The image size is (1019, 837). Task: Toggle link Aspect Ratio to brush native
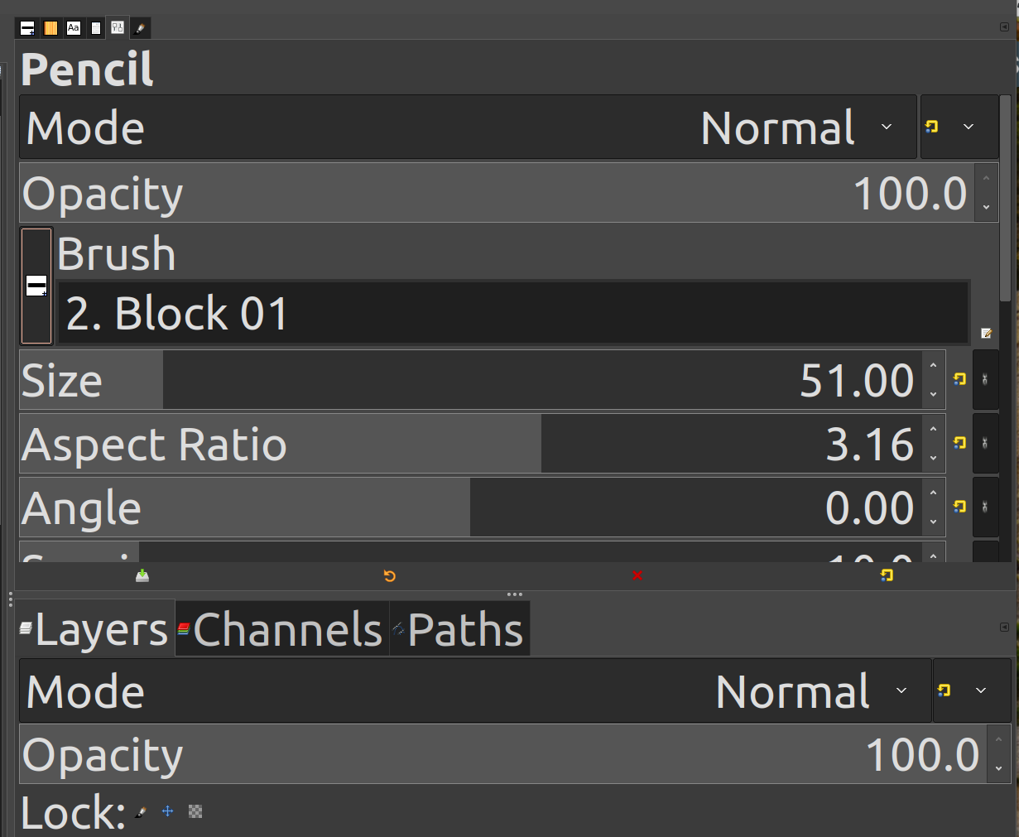point(985,443)
